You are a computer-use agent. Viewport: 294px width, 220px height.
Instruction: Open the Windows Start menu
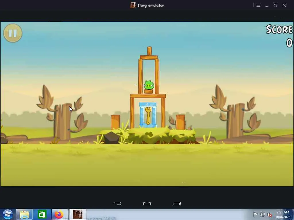pos(7,214)
